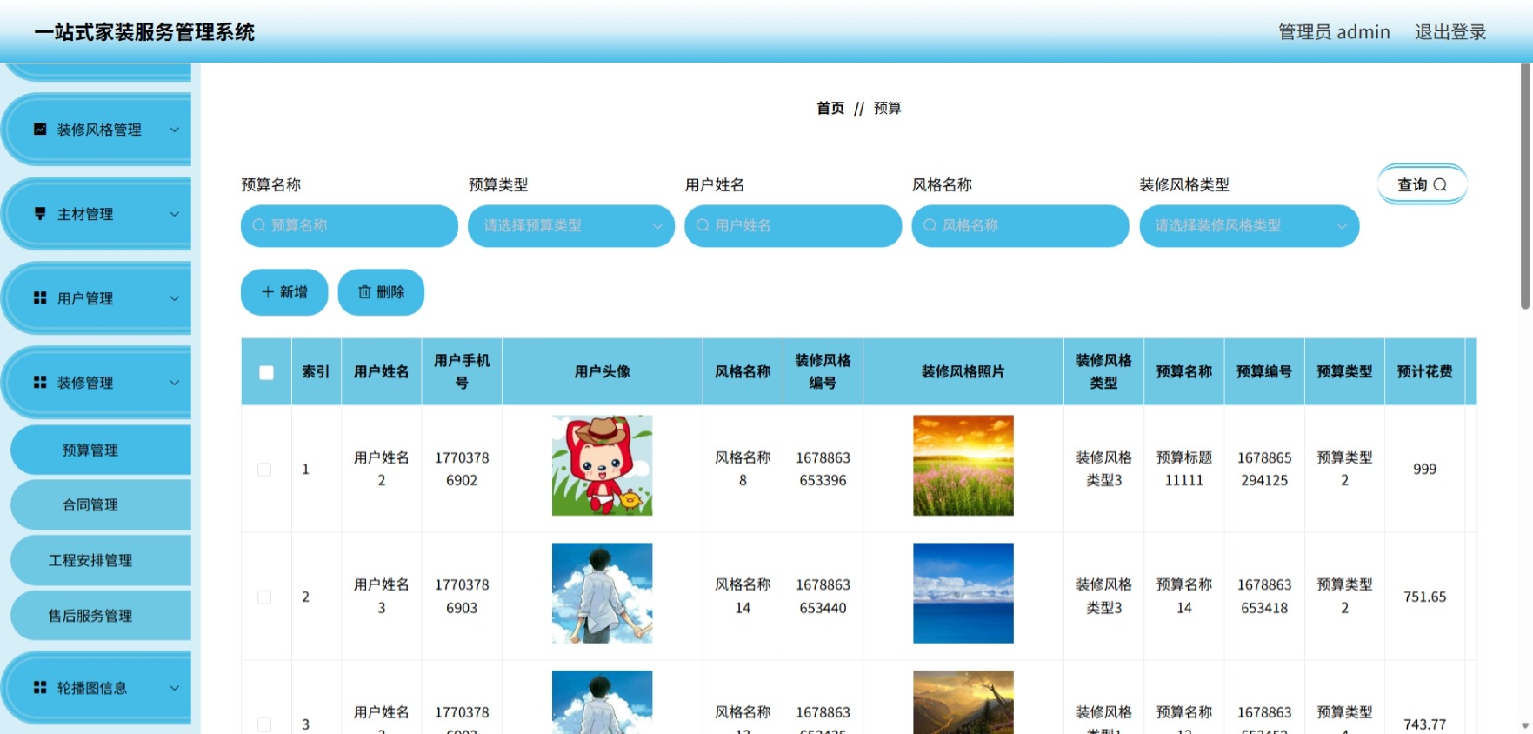
Task: Click the vertical page scrollbar thumb
Action: 1525,186
